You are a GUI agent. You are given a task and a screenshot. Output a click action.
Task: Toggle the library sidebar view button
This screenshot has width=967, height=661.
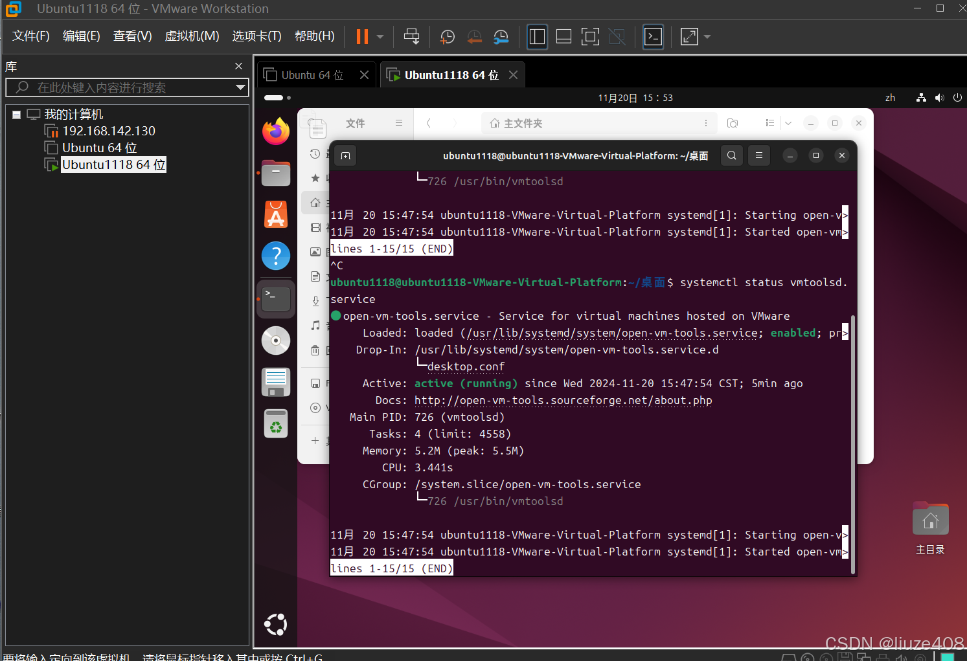pos(537,37)
